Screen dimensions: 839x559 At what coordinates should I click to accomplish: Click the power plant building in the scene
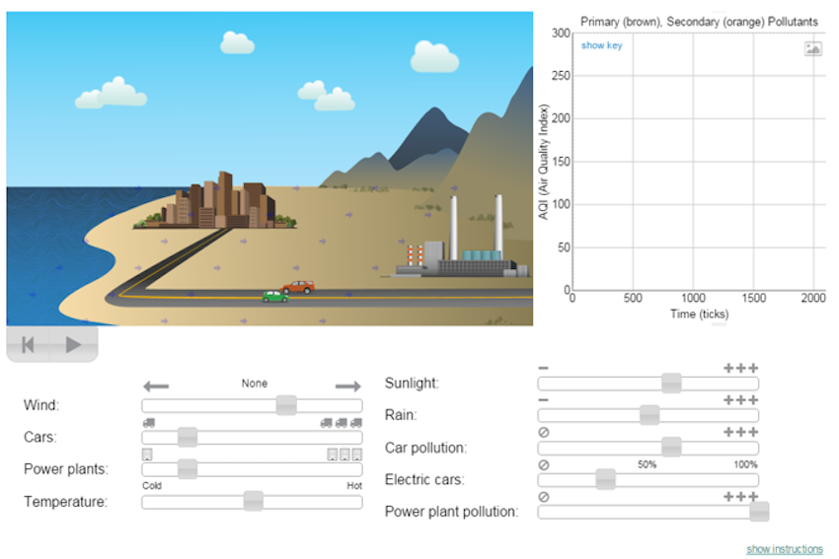click(462, 258)
